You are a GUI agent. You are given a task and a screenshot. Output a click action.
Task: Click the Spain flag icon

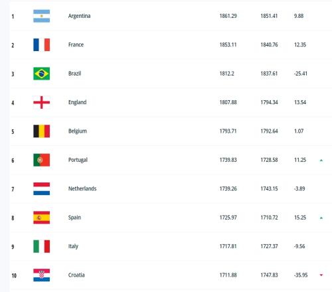point(42,218)
